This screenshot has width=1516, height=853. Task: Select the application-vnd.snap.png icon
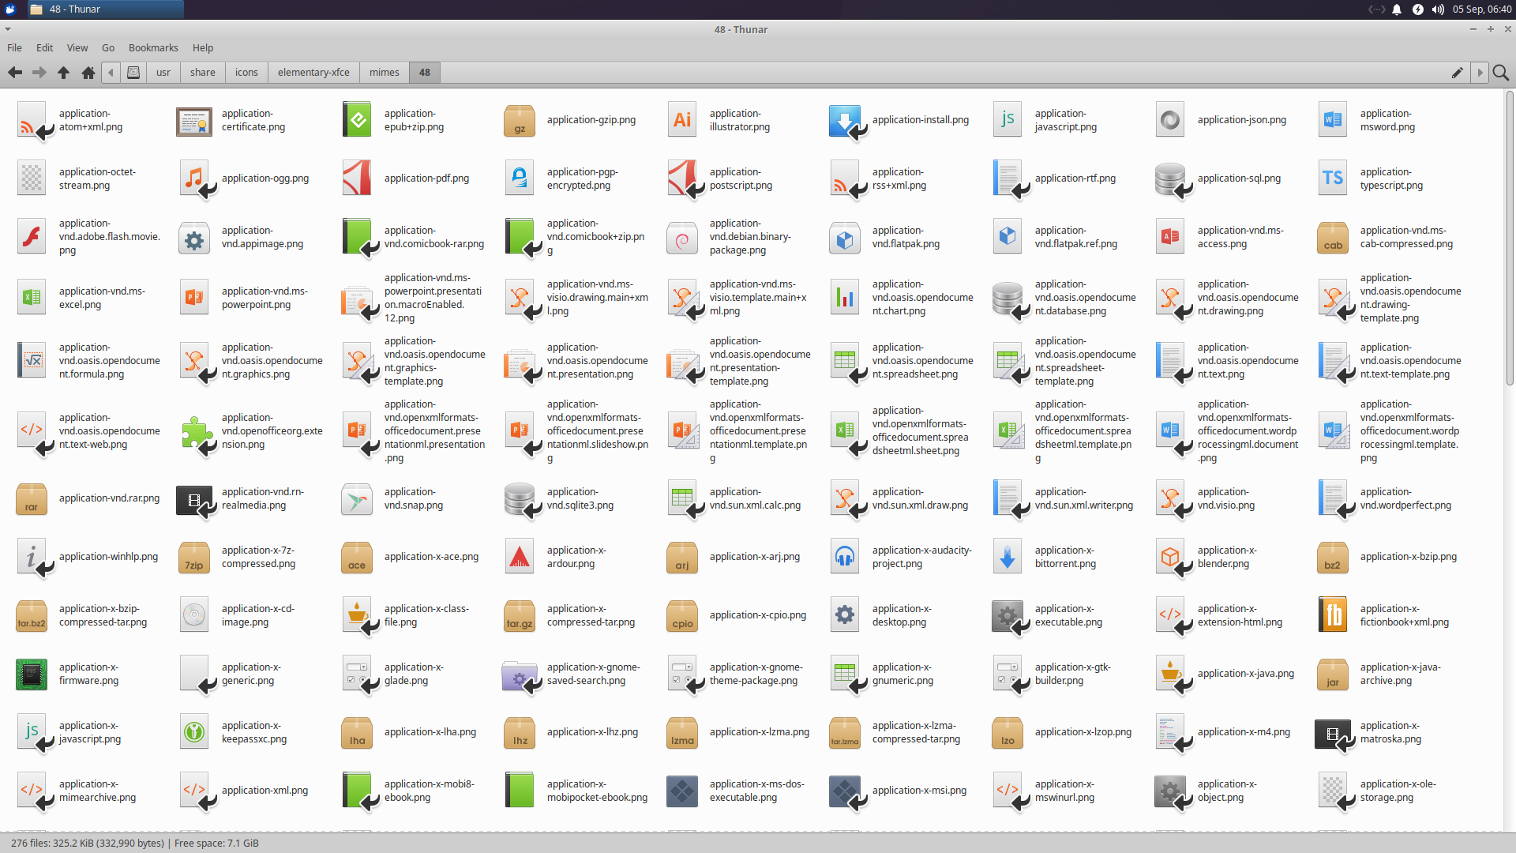(357, 498)
